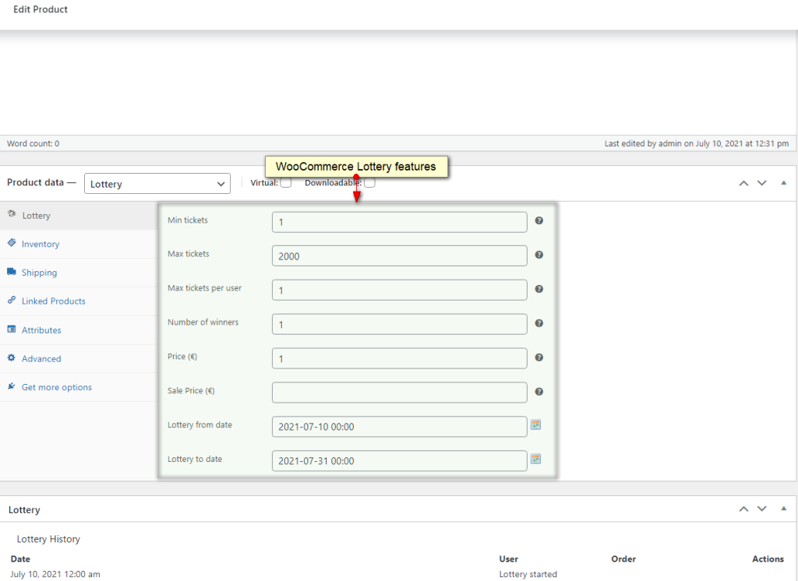Collapse the Product data panel
The height and width of the screenshot is (581, 798).
point(784,183)
